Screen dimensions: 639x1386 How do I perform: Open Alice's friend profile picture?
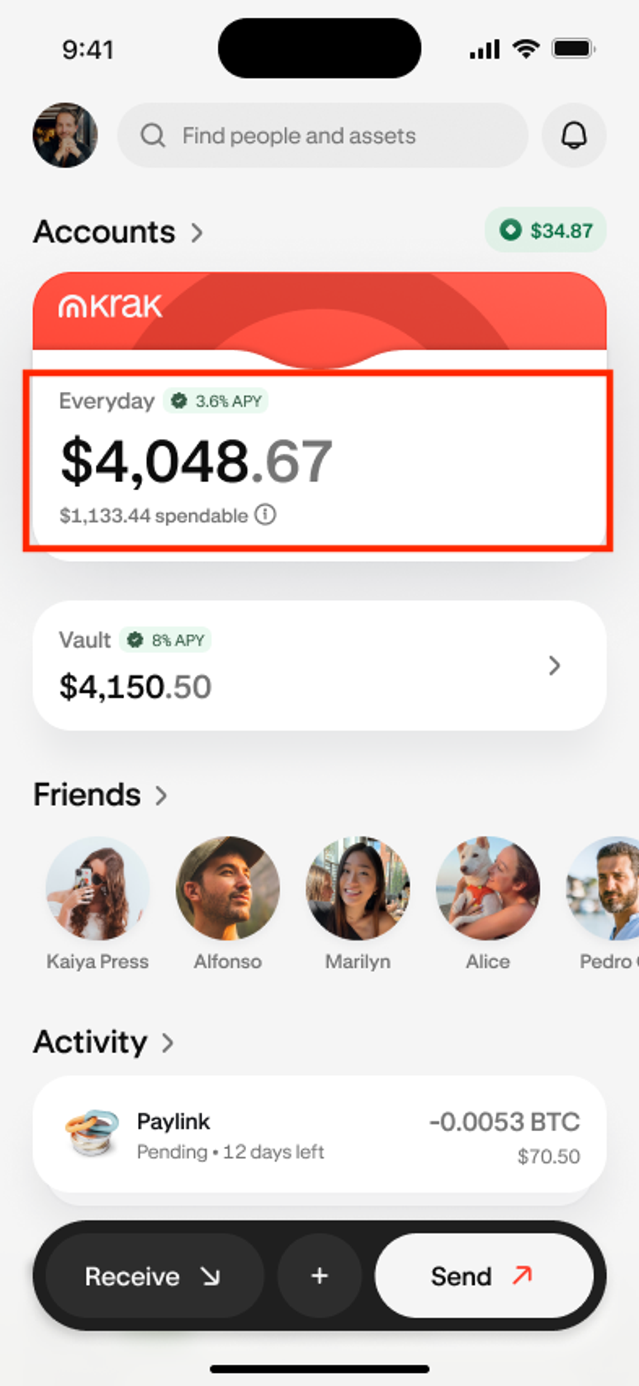point(488,888)
